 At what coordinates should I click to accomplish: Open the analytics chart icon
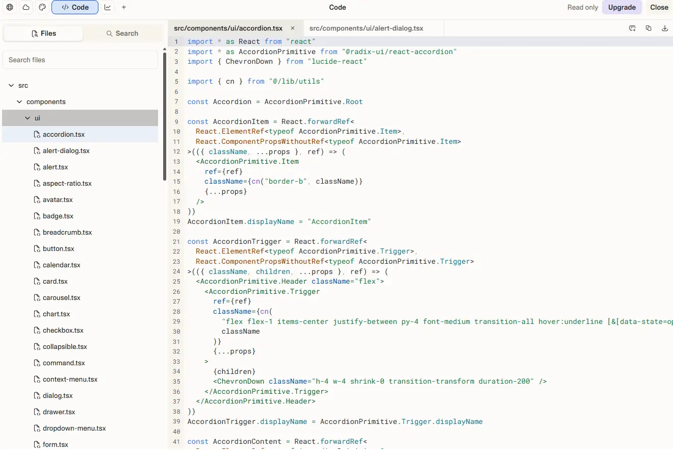coord(108,7)
